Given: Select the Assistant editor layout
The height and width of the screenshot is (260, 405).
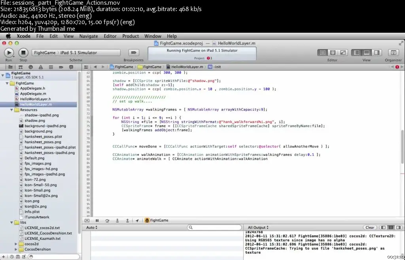Looking at the screenshot, I should point(333,52).
